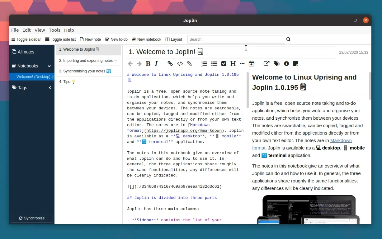Open note '1. Welcome to Joplin!'

coord(88,49)
